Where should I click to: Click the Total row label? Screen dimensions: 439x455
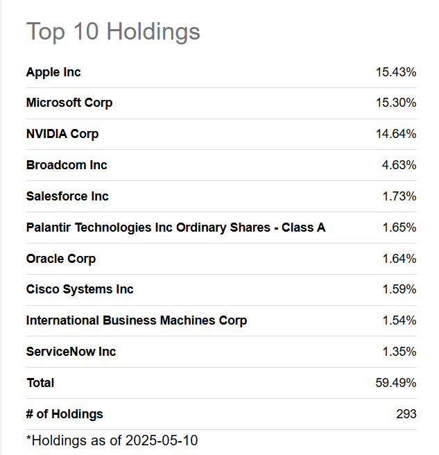pyautogui.click(x=40, y=383)
